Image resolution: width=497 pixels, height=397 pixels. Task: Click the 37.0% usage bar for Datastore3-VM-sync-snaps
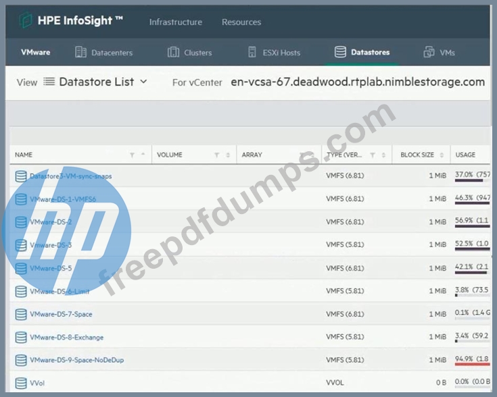tap(472, 180)
